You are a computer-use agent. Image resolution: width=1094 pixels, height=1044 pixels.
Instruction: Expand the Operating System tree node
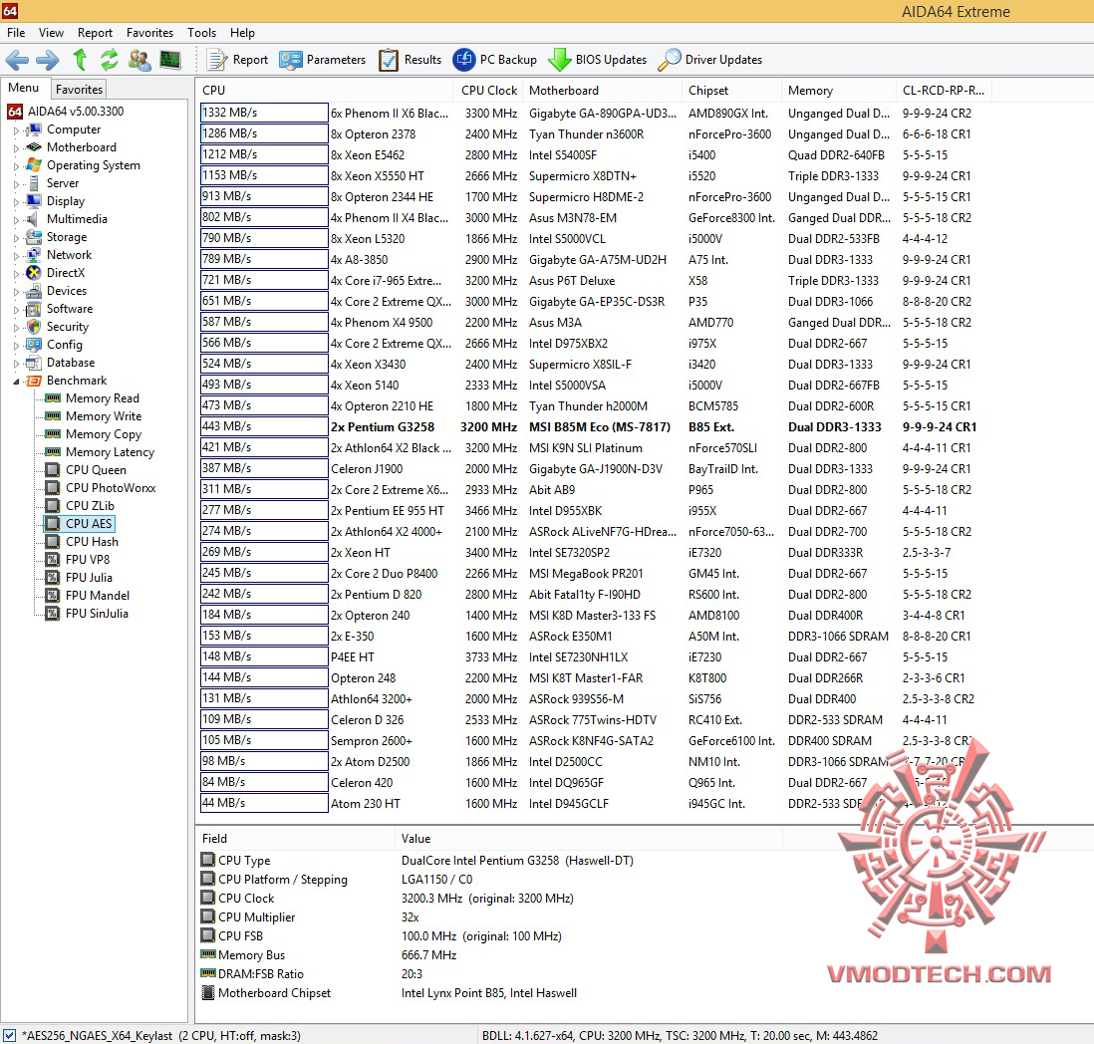point(16,166)
